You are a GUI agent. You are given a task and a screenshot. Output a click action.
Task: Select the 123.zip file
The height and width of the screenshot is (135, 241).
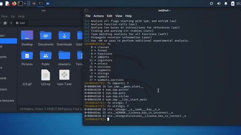click(46, 78)
